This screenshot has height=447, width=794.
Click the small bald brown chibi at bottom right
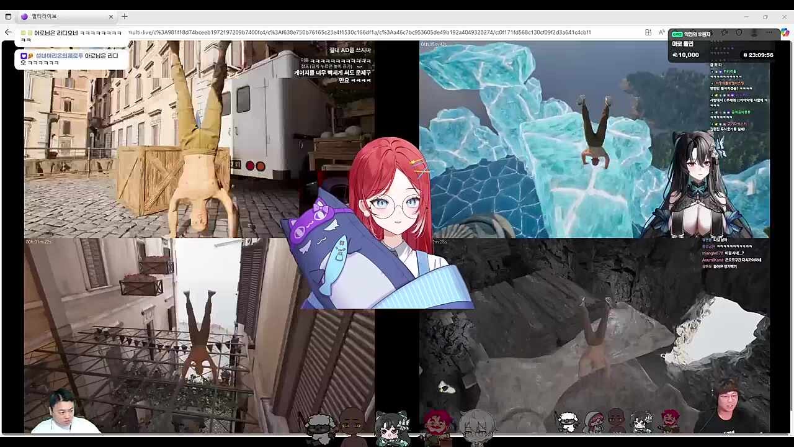(x=616, y=420)
